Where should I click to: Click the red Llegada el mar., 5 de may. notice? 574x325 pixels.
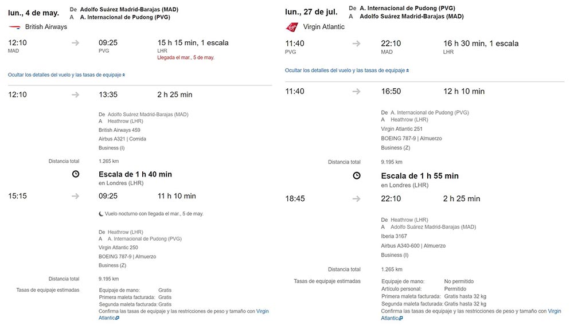tap(186, 57)
